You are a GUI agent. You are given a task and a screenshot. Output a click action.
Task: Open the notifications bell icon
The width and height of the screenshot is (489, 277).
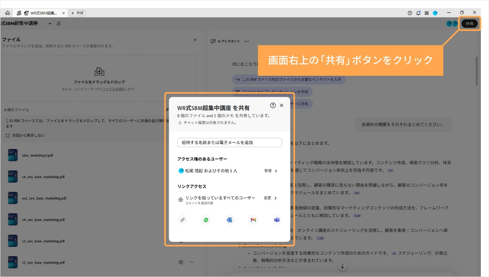click(x=419, y=13)
